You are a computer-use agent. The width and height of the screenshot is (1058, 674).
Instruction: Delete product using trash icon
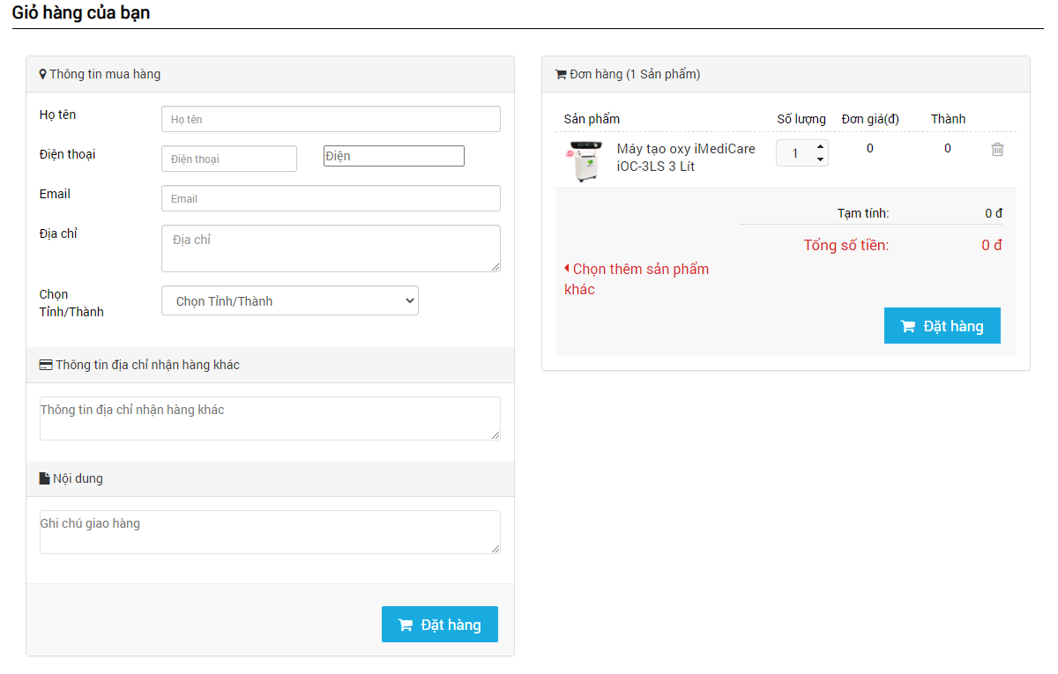(997, 150)
